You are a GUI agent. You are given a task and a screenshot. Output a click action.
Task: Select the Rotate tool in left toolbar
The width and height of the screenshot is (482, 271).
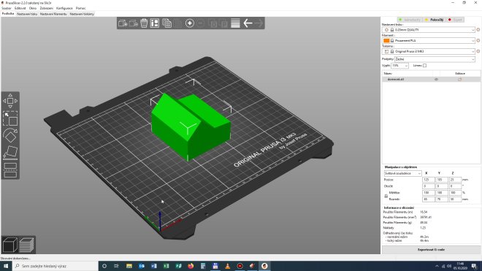(10, 135)
